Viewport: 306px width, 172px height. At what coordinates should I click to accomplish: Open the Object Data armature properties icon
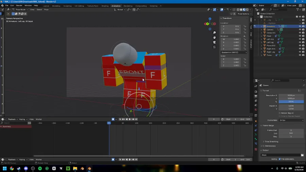pos(256,135)
